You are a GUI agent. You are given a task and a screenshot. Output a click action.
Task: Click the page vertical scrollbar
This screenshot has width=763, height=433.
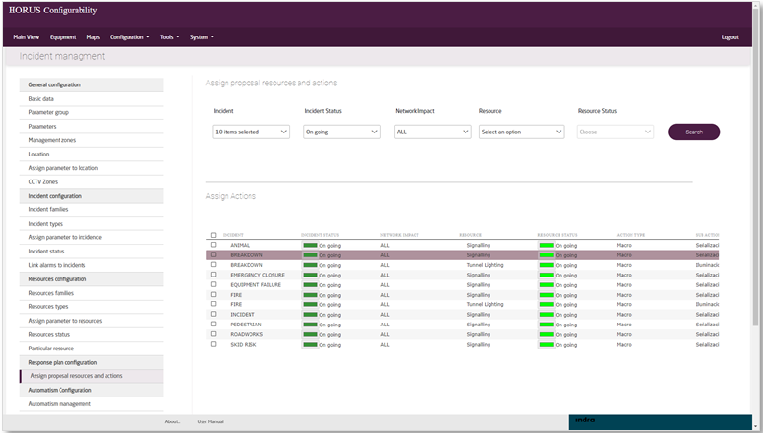[755, 168]
